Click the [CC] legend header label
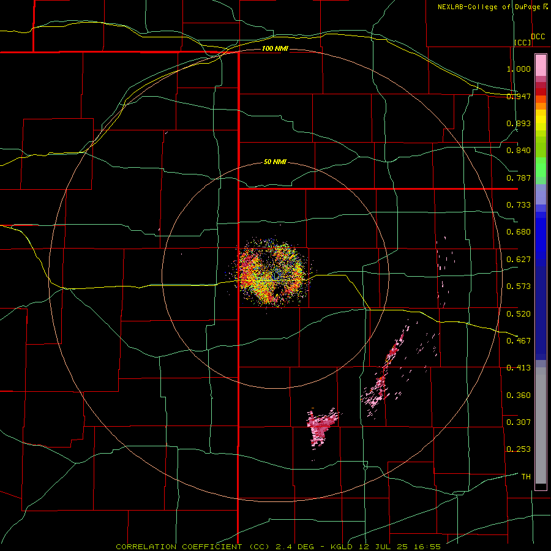551x551 pixels. [523, 42]
